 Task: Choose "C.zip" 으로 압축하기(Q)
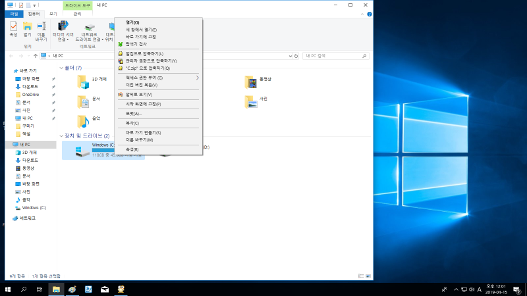(158, 68)
